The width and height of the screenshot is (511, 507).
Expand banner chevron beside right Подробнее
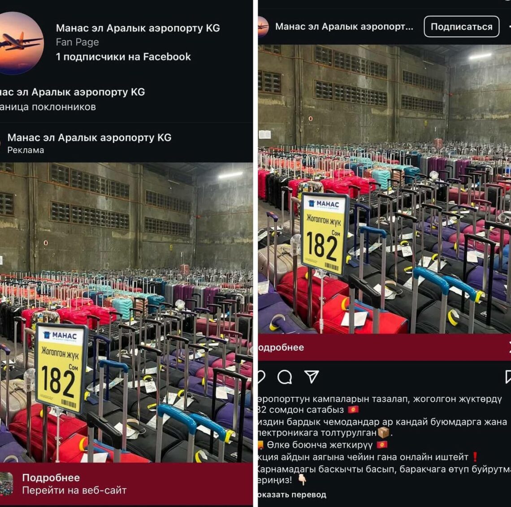(509, 348)
